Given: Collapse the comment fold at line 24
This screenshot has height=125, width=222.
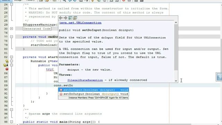Looking at the screenshot, I should [x=11, y=5].
